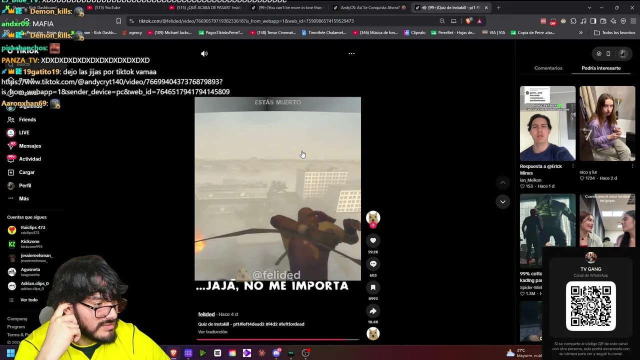
Task: Open the sound disc avatar below the share button
Action: point(373,333)
